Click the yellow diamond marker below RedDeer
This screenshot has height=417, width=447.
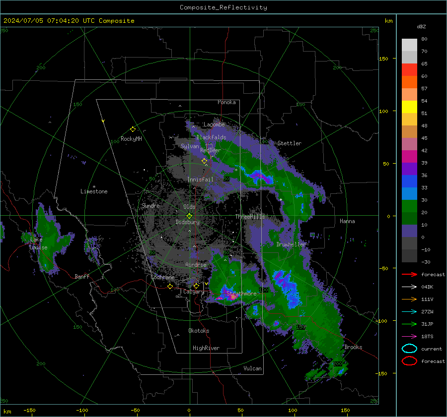204,161
